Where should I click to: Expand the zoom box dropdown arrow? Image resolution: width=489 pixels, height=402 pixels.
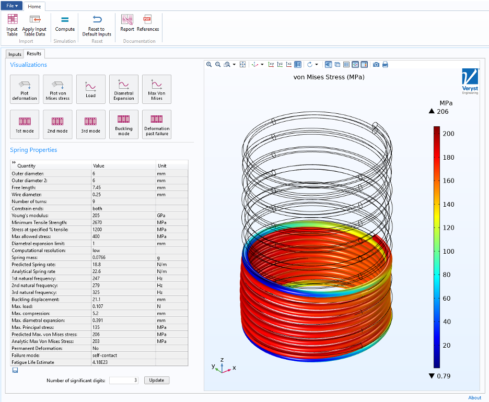pyautogui.click(x=235, y=65)
